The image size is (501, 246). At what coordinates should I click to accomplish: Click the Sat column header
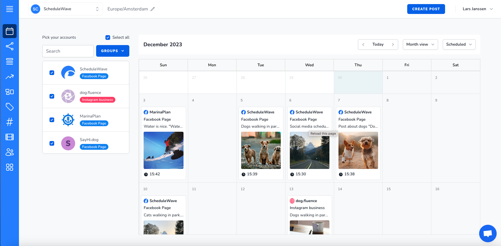coord(456,65)
